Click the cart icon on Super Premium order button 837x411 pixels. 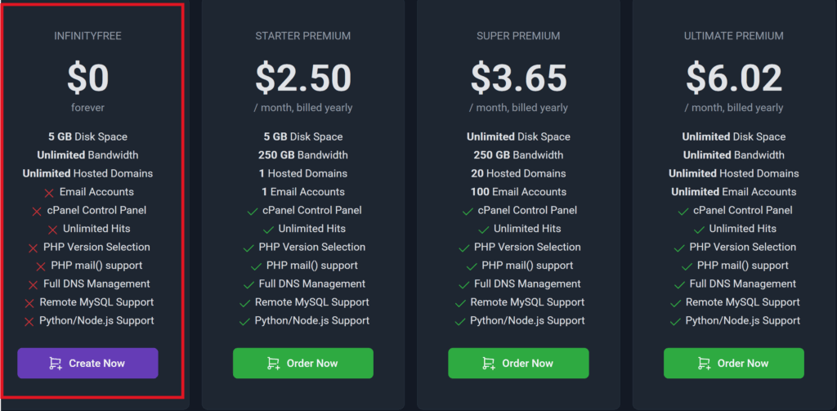coord(489,364)
